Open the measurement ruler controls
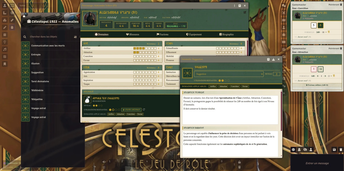Screen dimensions: 344x171 [x=5, y=13]
